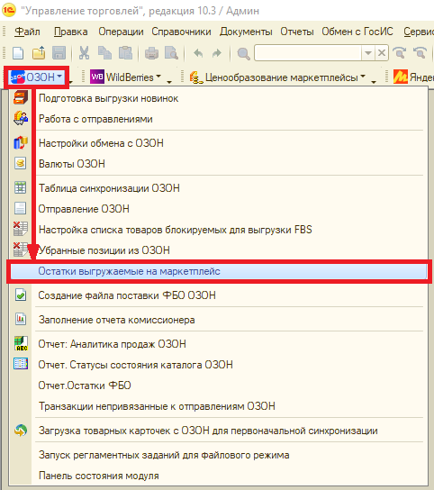The height and width of the screenshot is (490, 434).
Task: Click the Ценообразование coins icon
Action: 196,77
